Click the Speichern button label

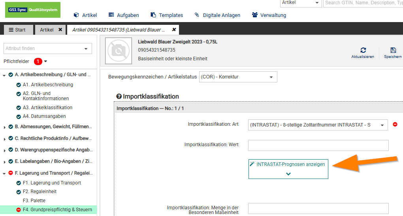click(x=393, y=57)
